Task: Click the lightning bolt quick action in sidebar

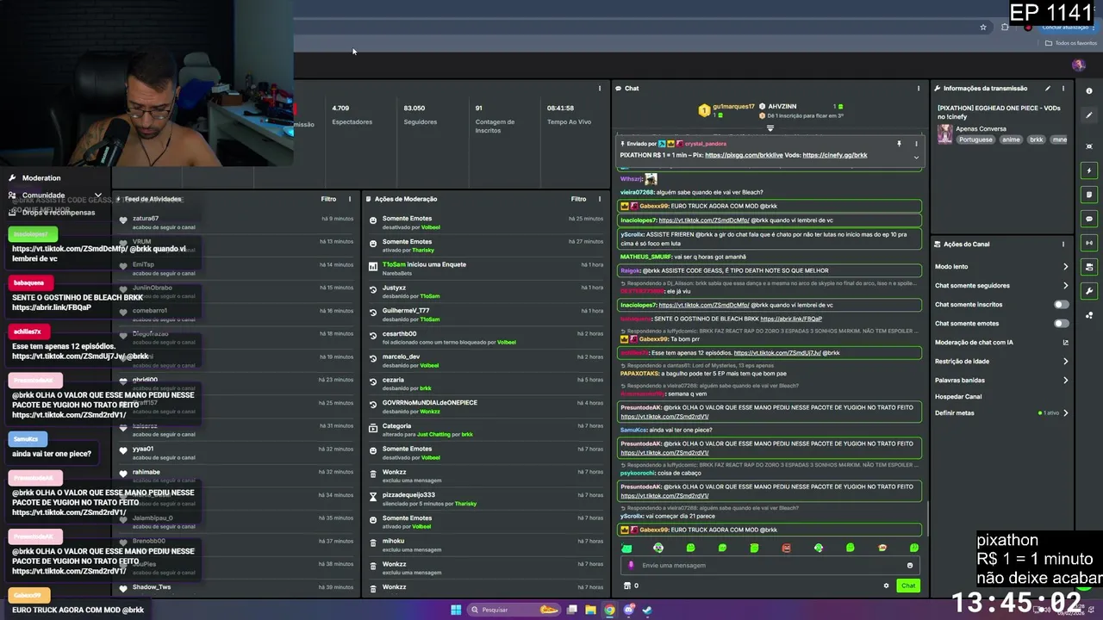Action: pyautogui.click(x=1089, y=170)
